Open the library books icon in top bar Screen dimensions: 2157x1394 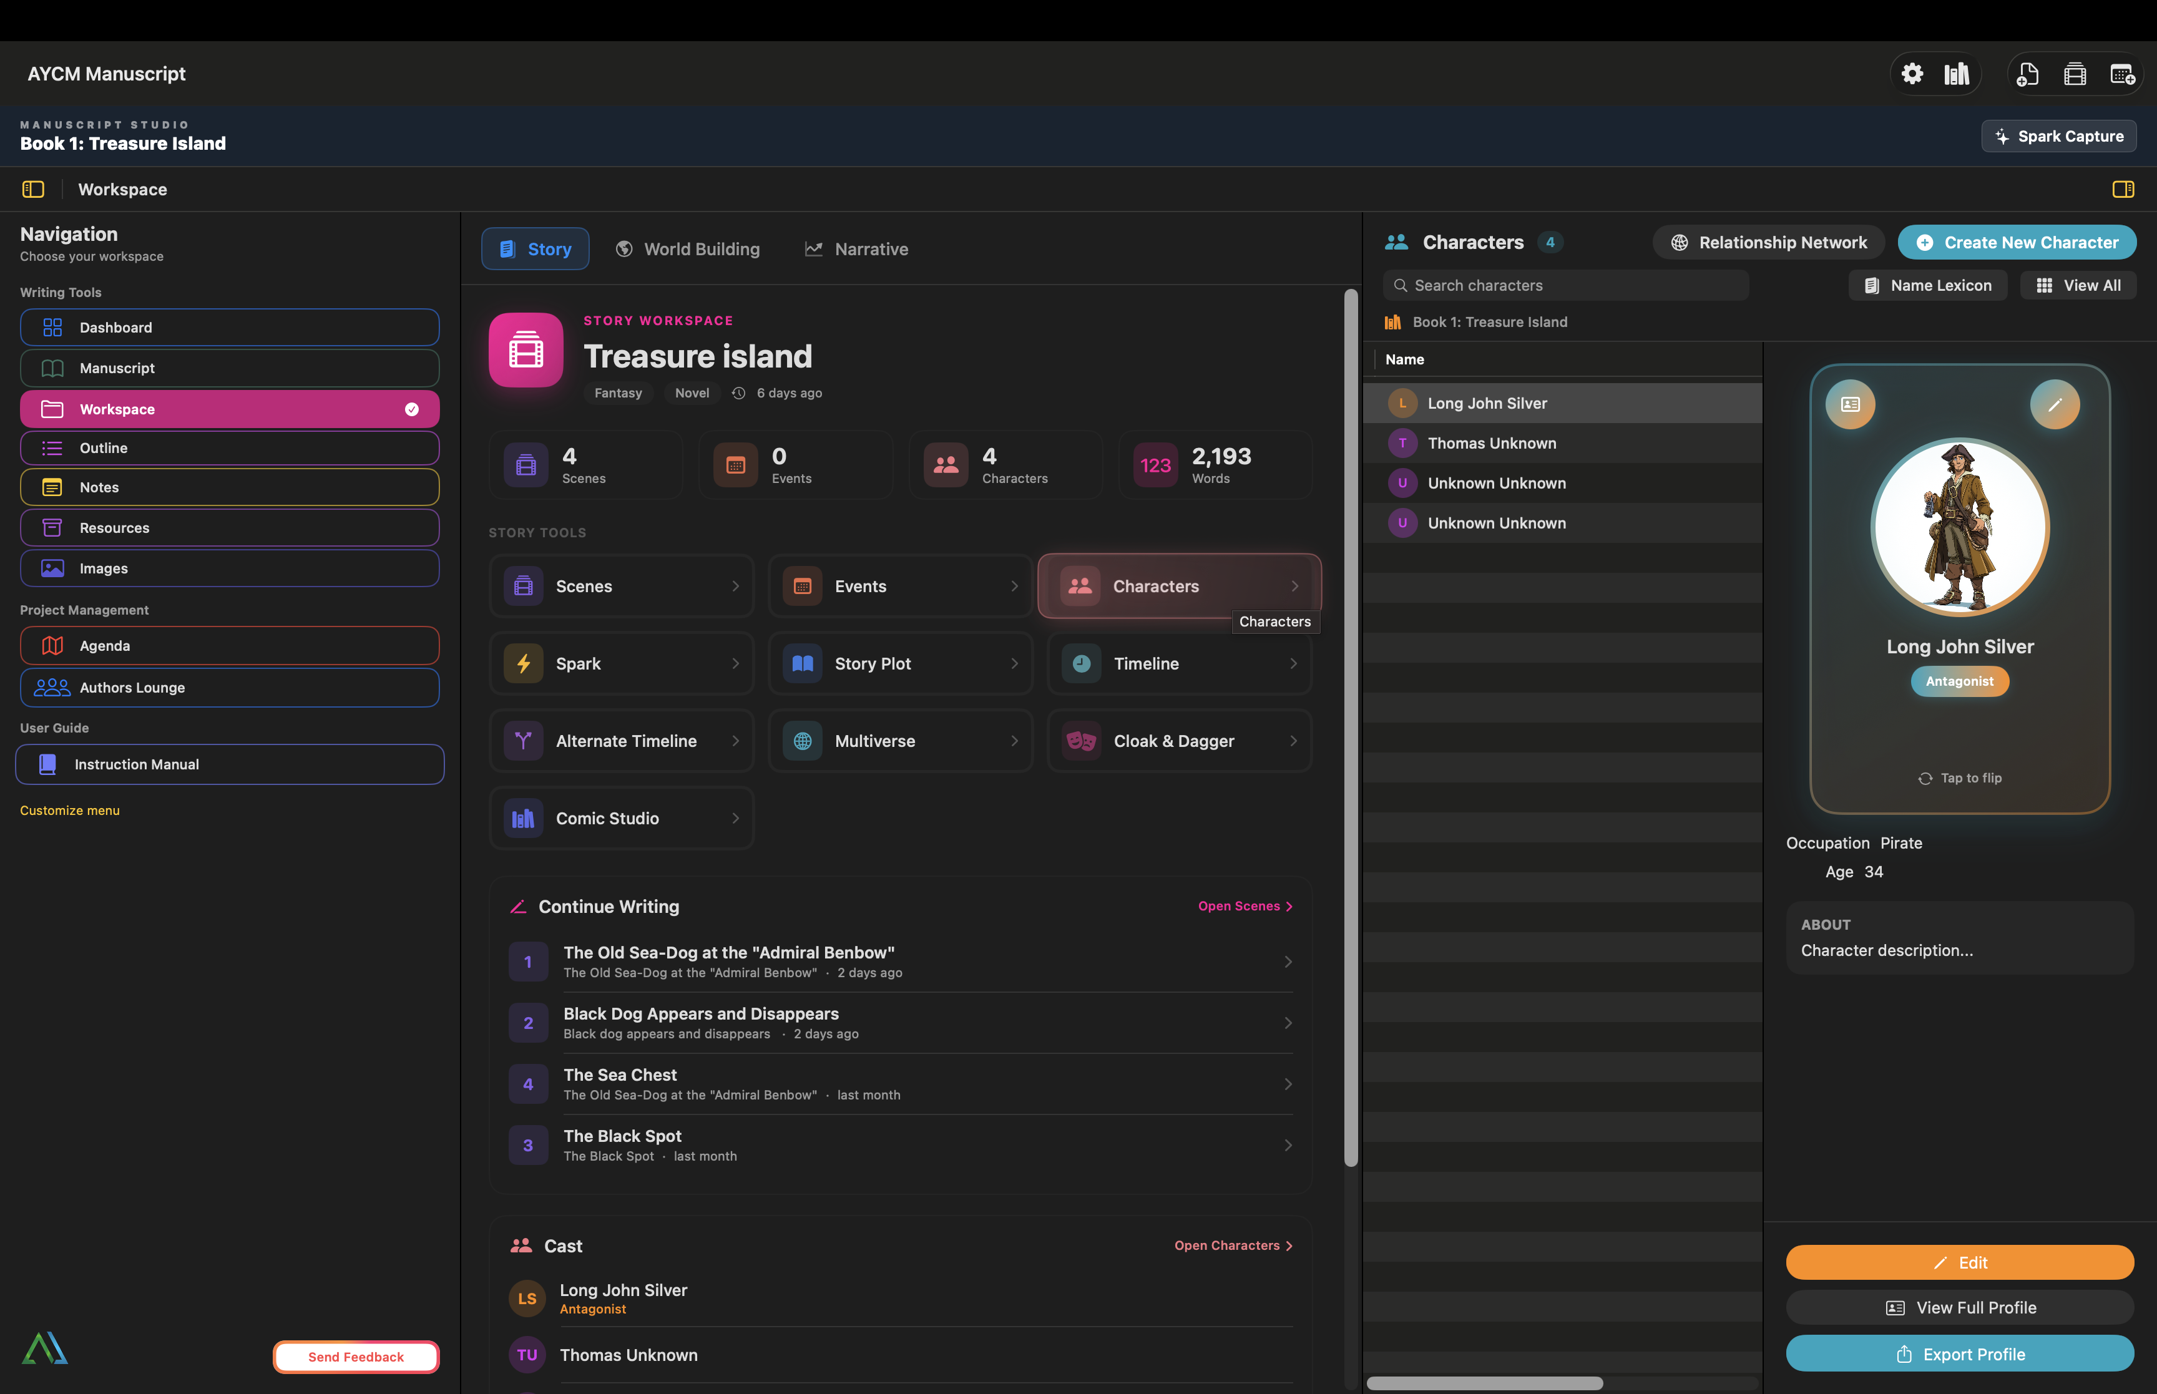click(1957, 74)
